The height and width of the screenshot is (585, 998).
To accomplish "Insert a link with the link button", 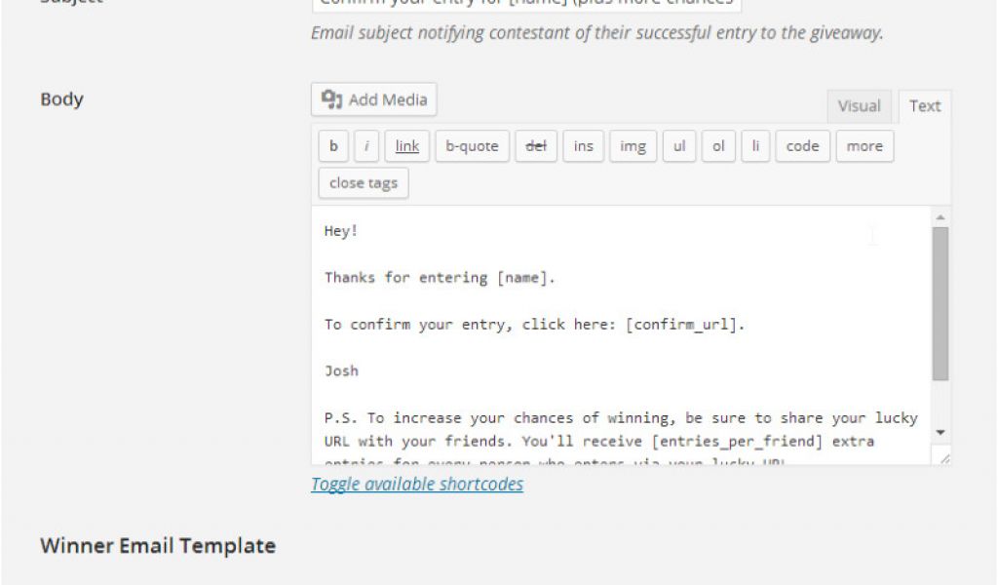I will [407, 146].
